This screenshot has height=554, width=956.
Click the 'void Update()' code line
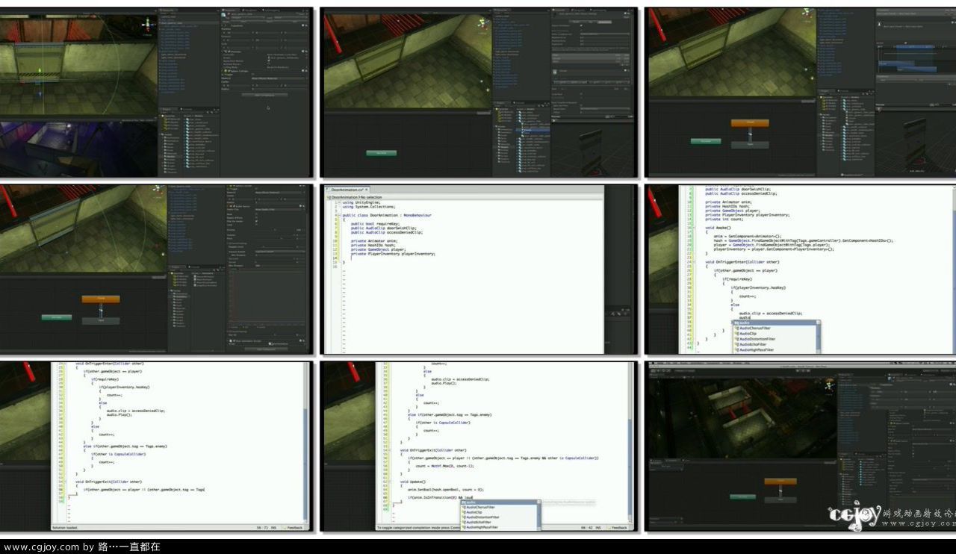click(x=412, y=482)
